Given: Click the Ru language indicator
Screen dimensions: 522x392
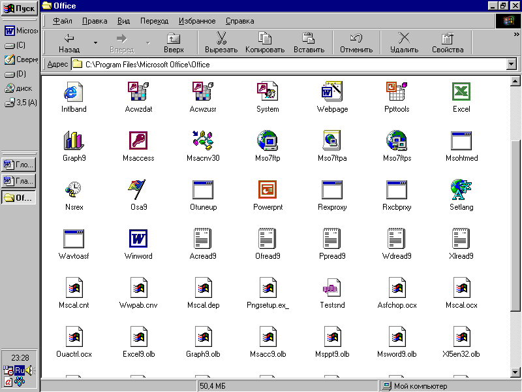Looking at the screenshot, I should 20,370.
